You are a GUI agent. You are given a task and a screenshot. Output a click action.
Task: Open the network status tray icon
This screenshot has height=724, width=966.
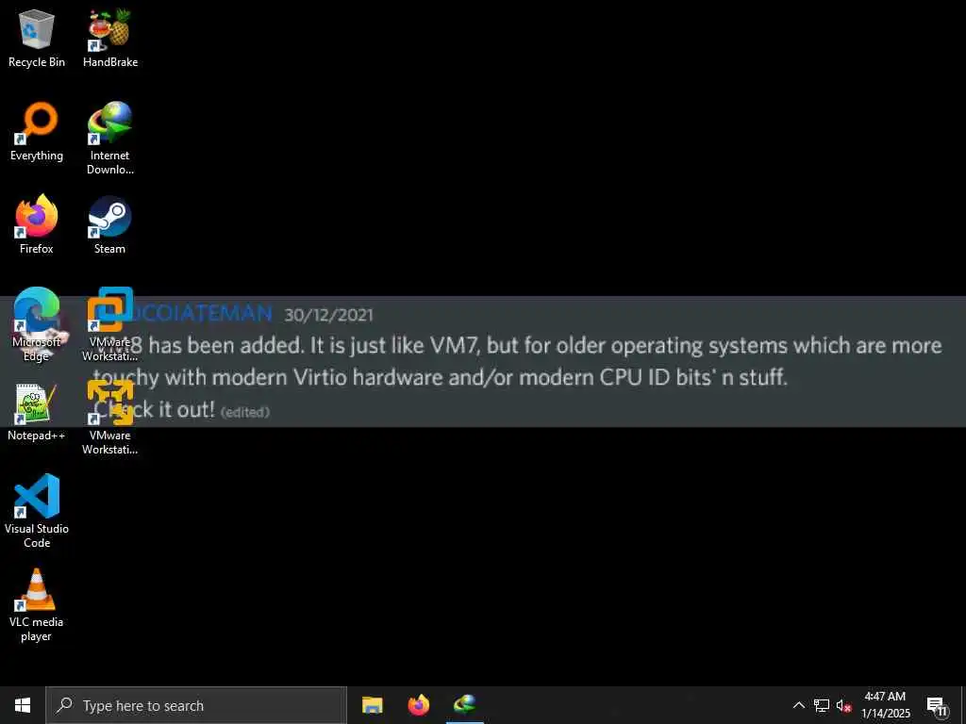(822, 705)
